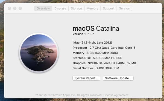Click the zoom window button
This screenshot has height=101, width=164.
(x=20, y=8)
